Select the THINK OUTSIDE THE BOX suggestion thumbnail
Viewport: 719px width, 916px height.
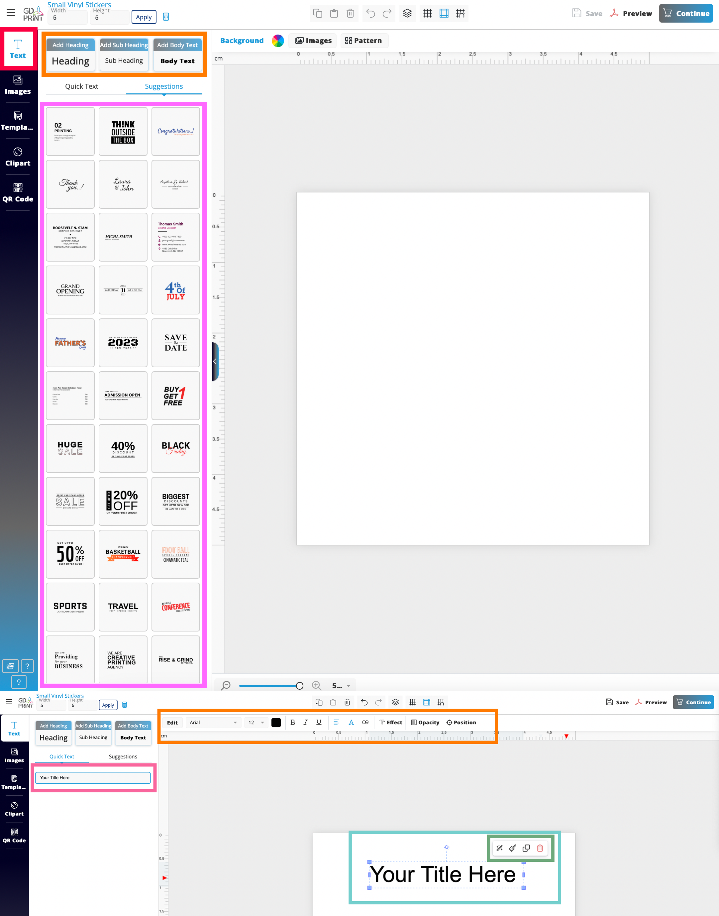tap(123, 131)
